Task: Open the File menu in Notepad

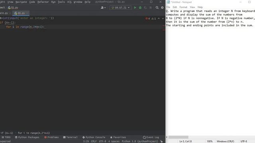Action: (168, 7)
